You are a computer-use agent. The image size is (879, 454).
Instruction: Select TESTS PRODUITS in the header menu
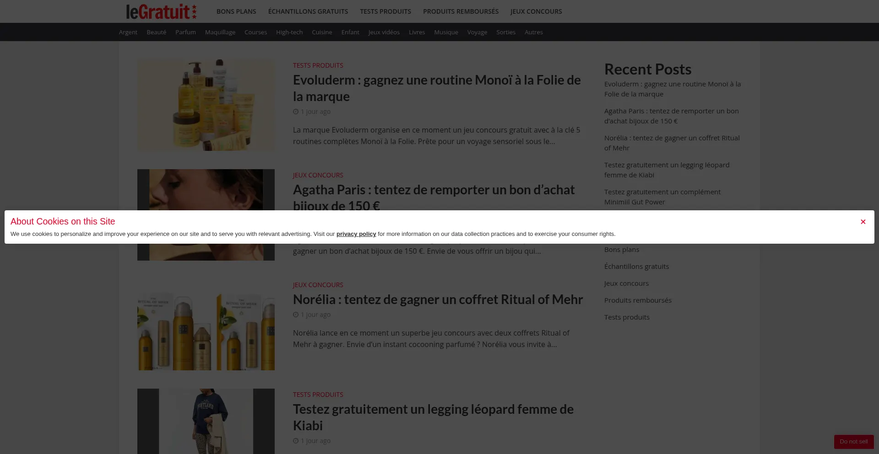pos(385,11)
